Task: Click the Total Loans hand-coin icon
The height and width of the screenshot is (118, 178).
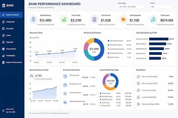Action: coord(153,19)
